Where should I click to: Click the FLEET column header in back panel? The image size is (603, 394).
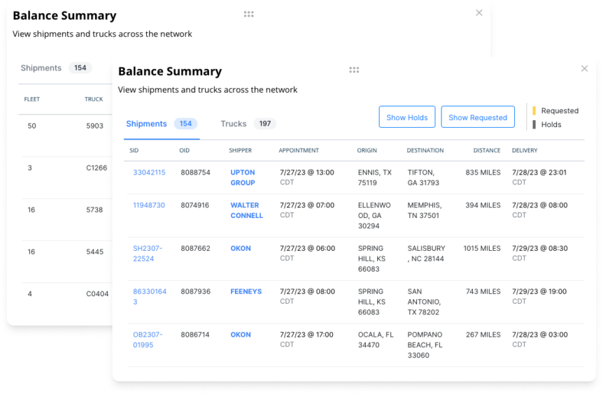pyautogui.click(x=32, y=99)
